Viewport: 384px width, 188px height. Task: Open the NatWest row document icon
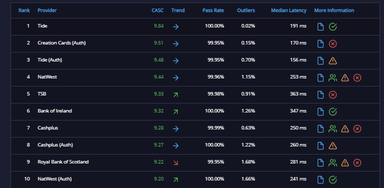click(320, 78)
